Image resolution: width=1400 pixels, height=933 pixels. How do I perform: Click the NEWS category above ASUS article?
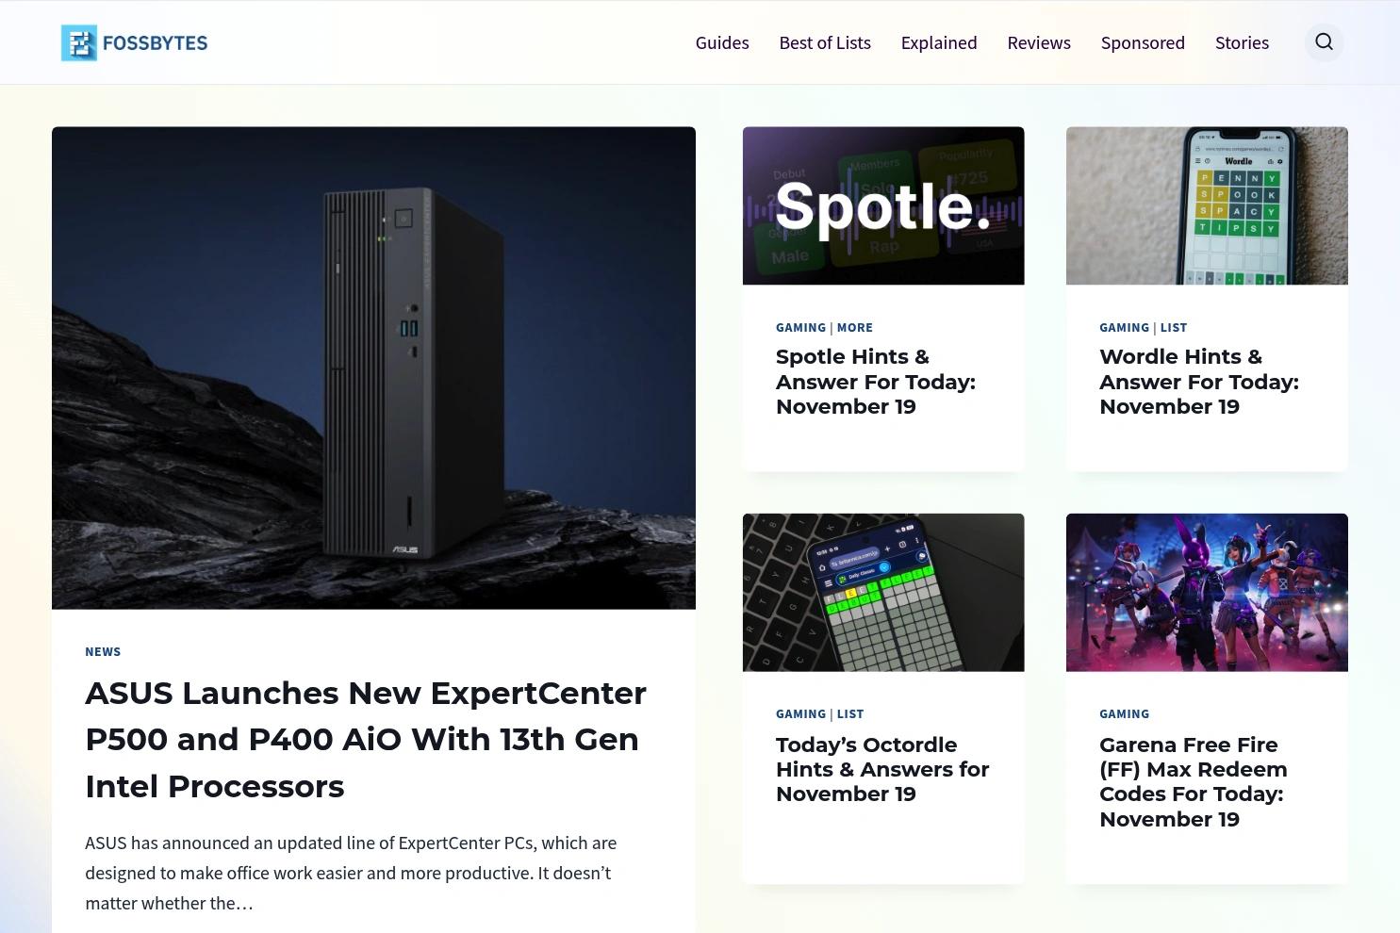coord(103,651)
